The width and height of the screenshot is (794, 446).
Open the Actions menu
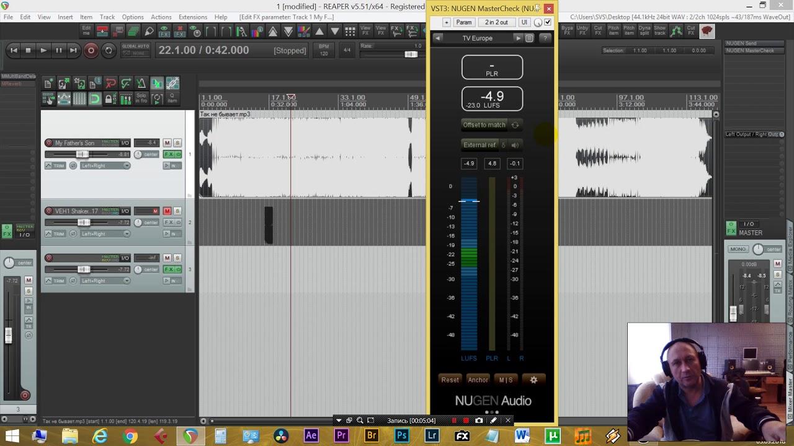161,17
